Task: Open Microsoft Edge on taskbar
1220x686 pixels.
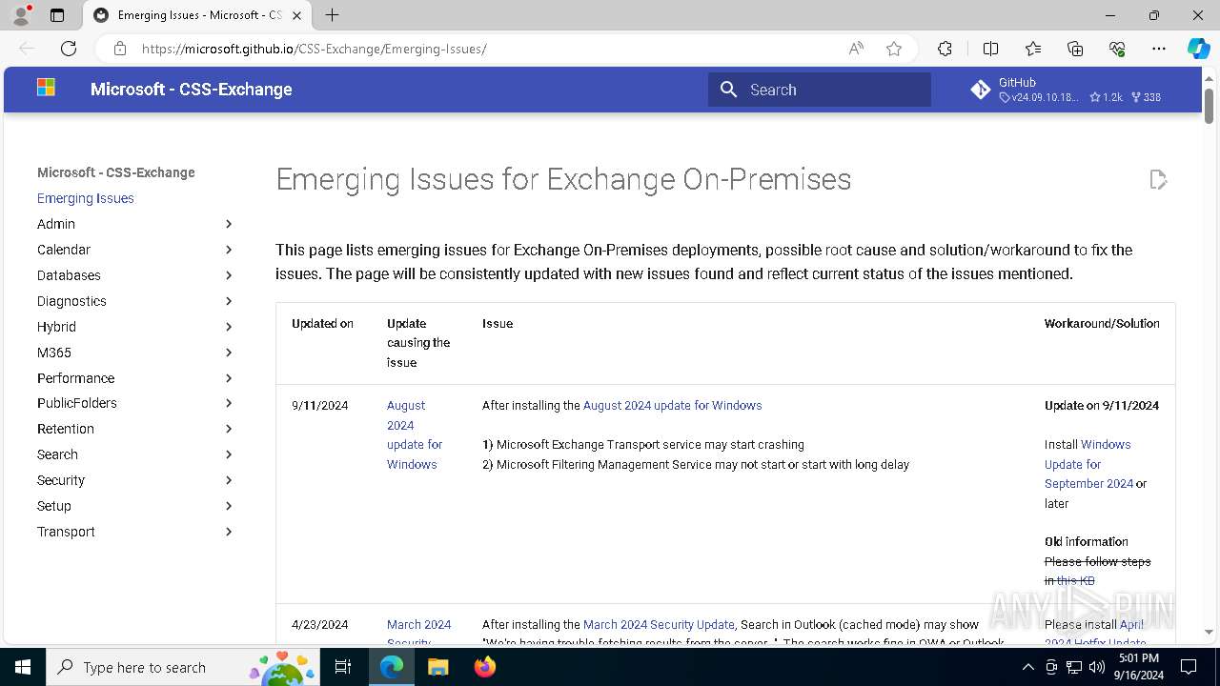Action: (392, 667)
